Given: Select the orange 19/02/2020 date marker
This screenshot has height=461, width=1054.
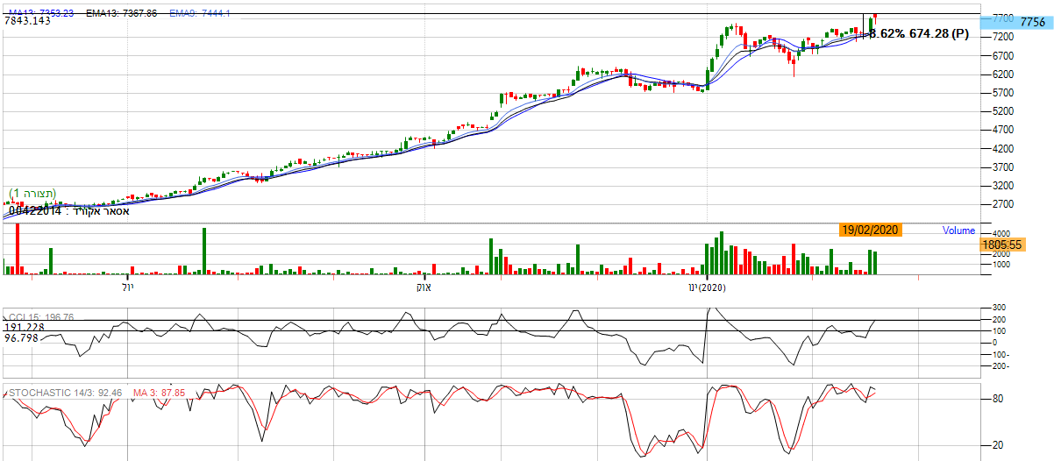Looking at the screenshot, I should pyautogui.click(x=870, y=230).
